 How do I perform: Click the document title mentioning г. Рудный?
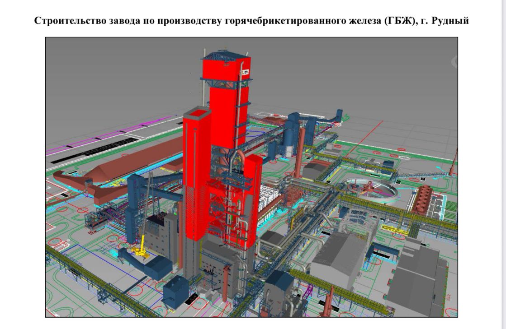point(251,22)
